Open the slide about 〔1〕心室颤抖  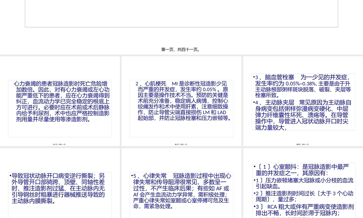coord(303,183)
